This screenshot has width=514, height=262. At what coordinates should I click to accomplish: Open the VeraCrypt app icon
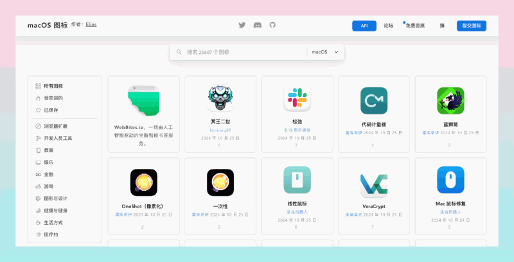[x=374, y=185]
